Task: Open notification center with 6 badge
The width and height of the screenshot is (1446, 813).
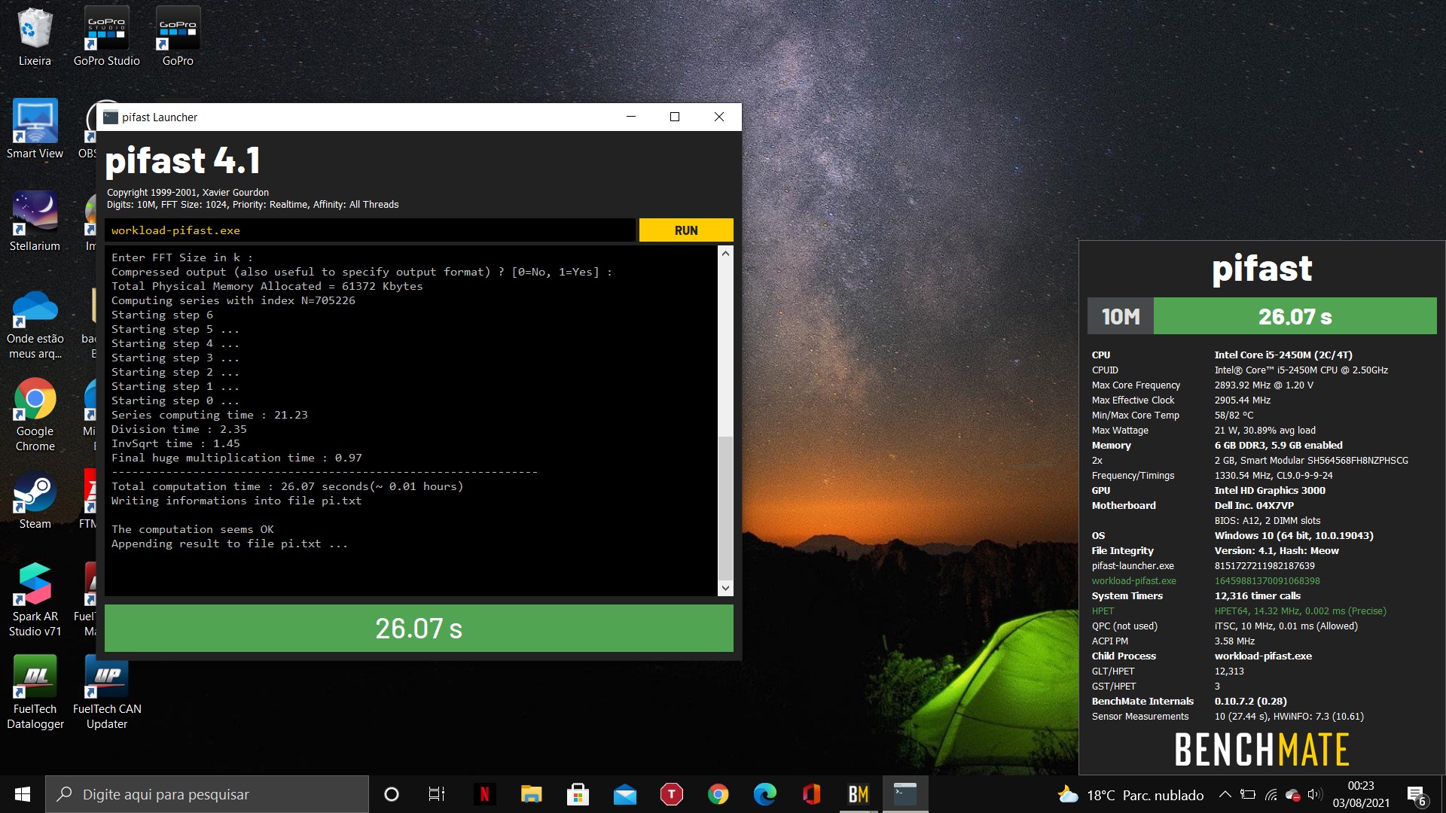Action: point(1417,795)
